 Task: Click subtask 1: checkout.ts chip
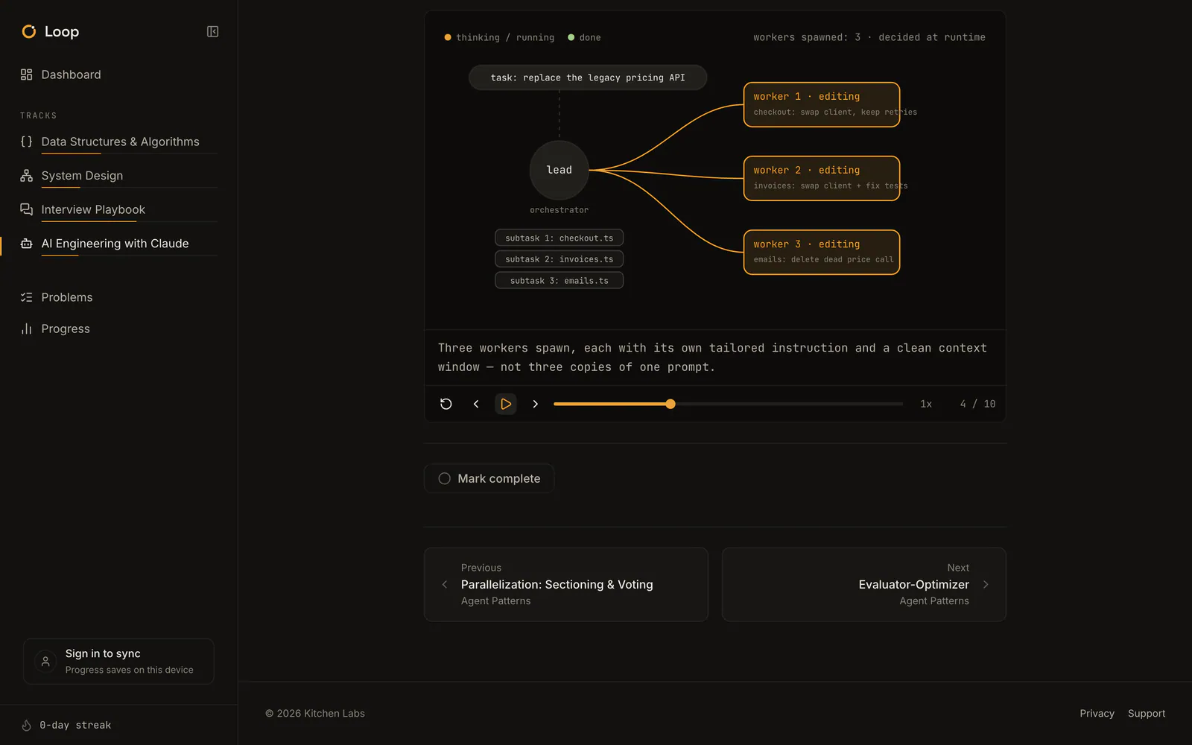(559, 238)
